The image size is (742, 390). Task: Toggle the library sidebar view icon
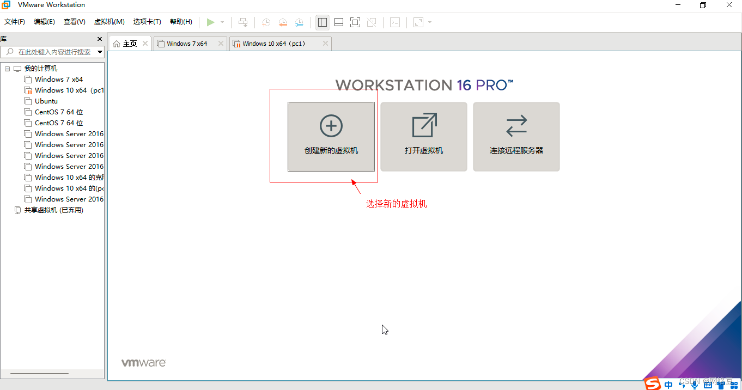point(322,22)
